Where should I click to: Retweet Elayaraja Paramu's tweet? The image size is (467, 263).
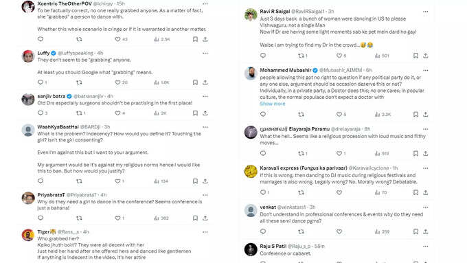coord(301,153)
